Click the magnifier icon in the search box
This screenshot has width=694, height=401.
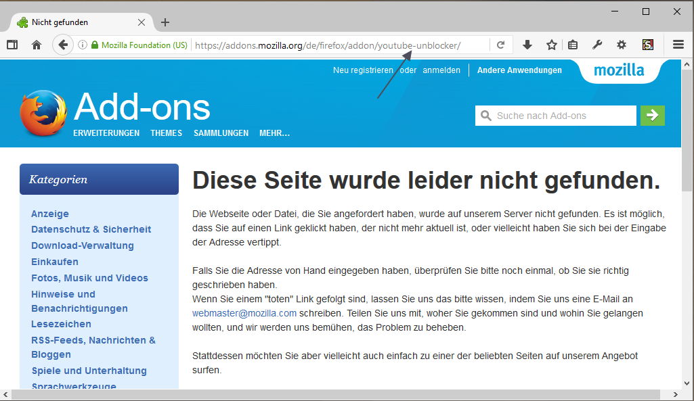(486, 116)
